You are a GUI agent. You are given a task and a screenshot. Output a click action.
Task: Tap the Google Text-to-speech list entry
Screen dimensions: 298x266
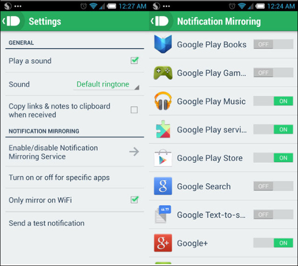click(223, 214)
